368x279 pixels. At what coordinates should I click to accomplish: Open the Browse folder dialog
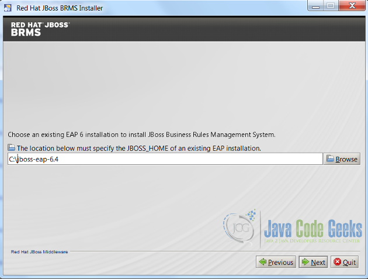[x=342, y=159]
